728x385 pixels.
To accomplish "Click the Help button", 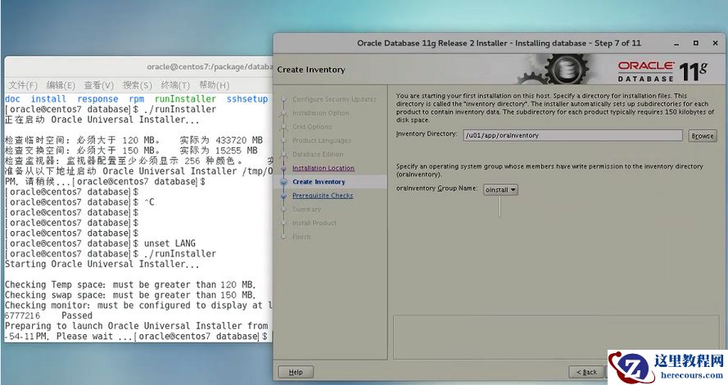I will [x=296, y=372].
